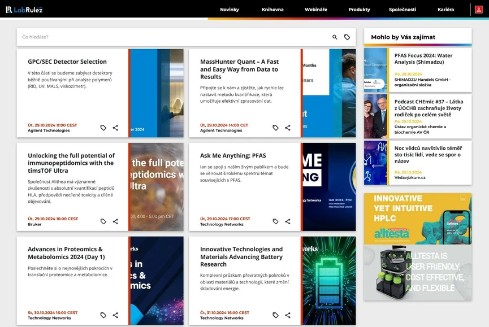Click the green battery thumbnail image
This screenshot has height=327, width=489.
[328, 281]
